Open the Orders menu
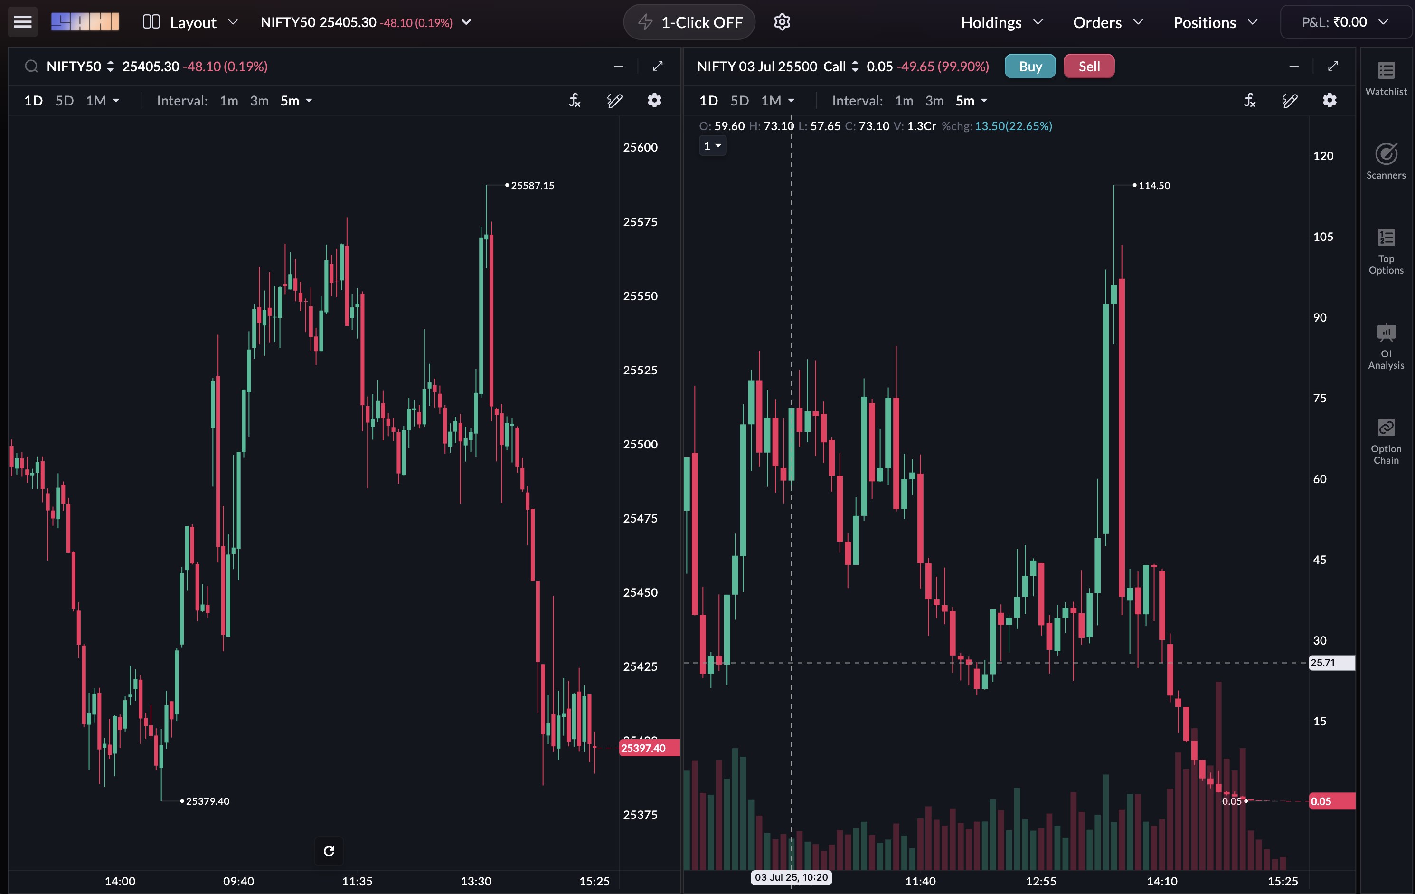1415x894 pixels. click(x=1108, y=22)
